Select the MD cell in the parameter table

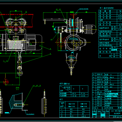pyautogui.click(x=114, y=57)
